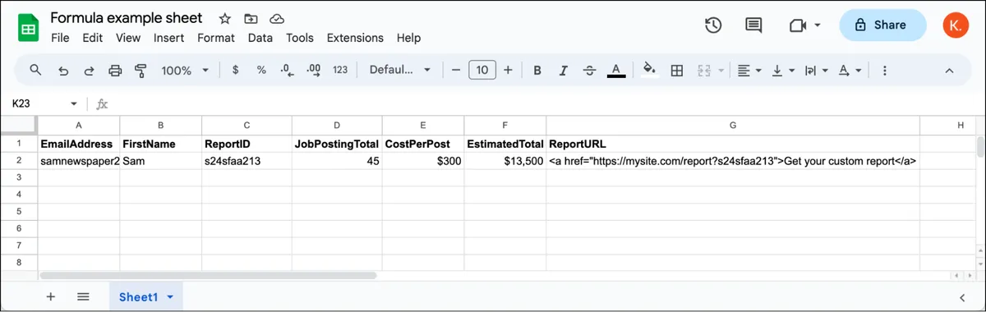This screenshot has width=986, height=312.
Task: Open the Extensions menu
Action: pos(355,38)
